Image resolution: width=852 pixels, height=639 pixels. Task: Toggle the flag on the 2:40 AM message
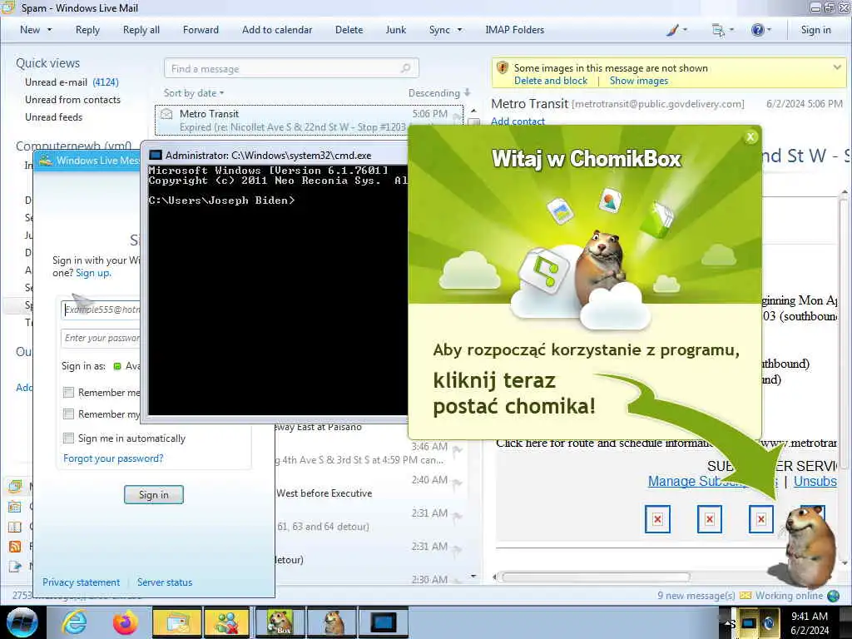point(458,483)
